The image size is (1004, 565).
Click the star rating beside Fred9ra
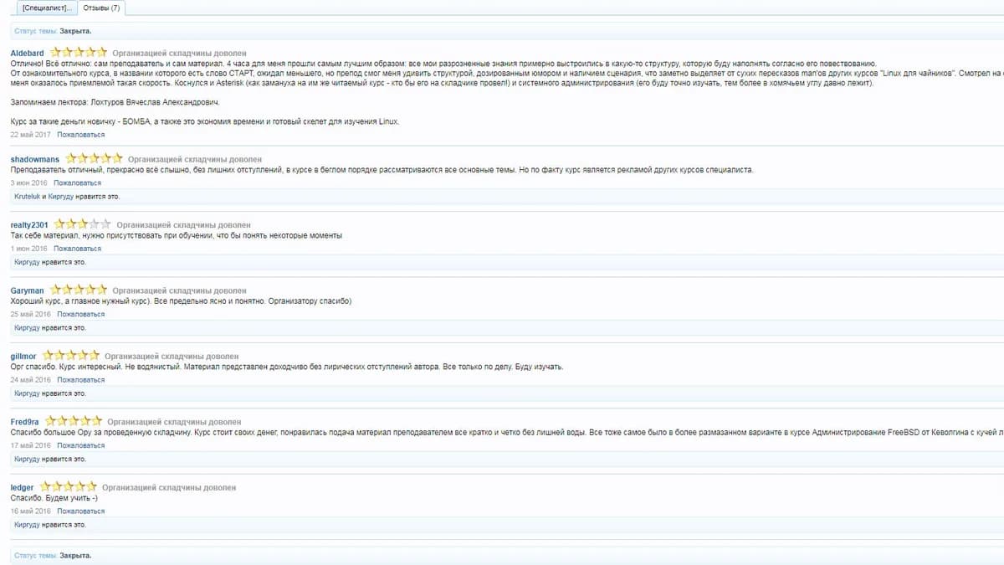(x=74, y=422)
